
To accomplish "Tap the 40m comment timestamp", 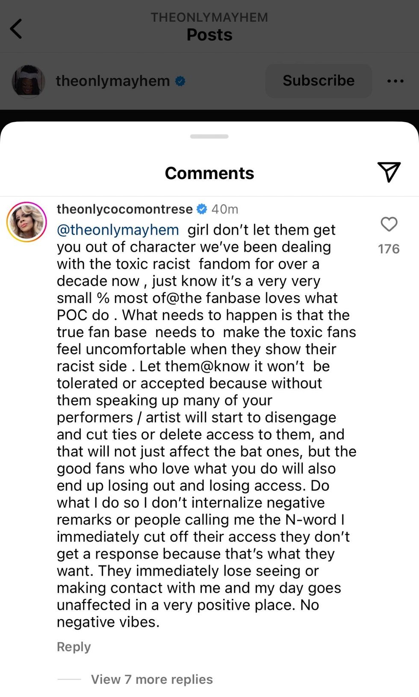I will [225, 209].
